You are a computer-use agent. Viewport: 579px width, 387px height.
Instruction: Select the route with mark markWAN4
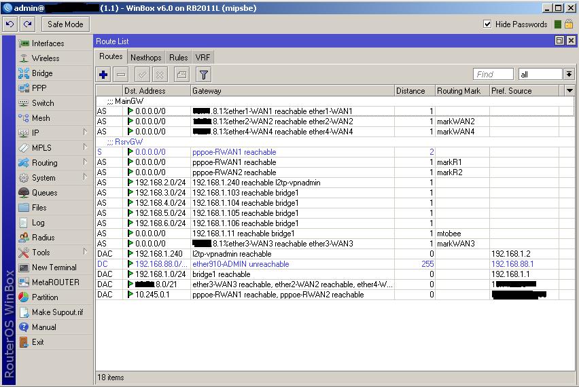click(x=334, y=132)
